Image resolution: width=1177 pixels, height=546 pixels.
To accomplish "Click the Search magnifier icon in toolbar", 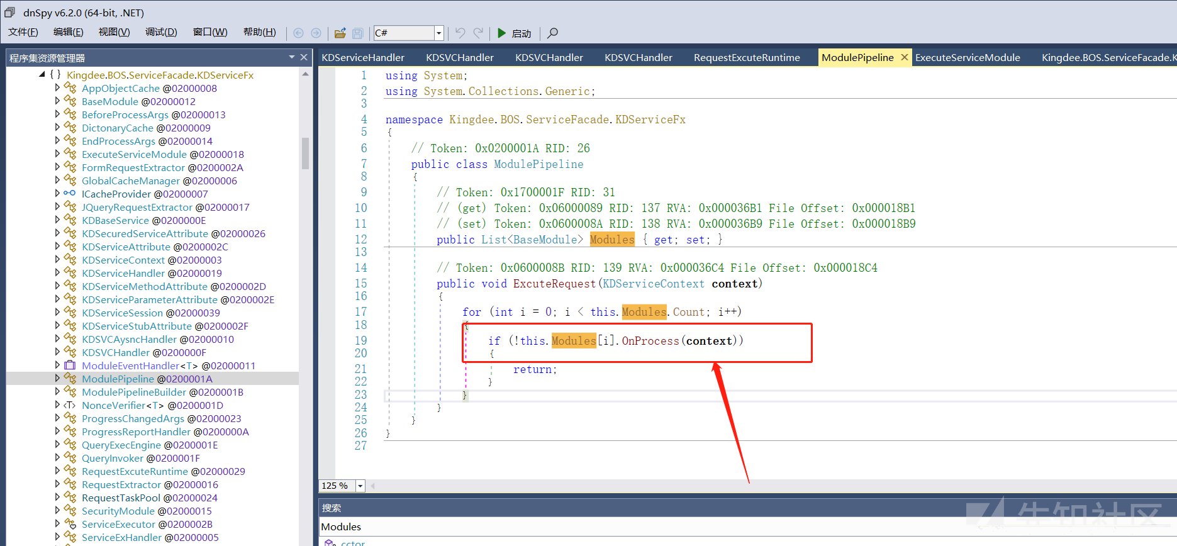I will coord(552,33).
